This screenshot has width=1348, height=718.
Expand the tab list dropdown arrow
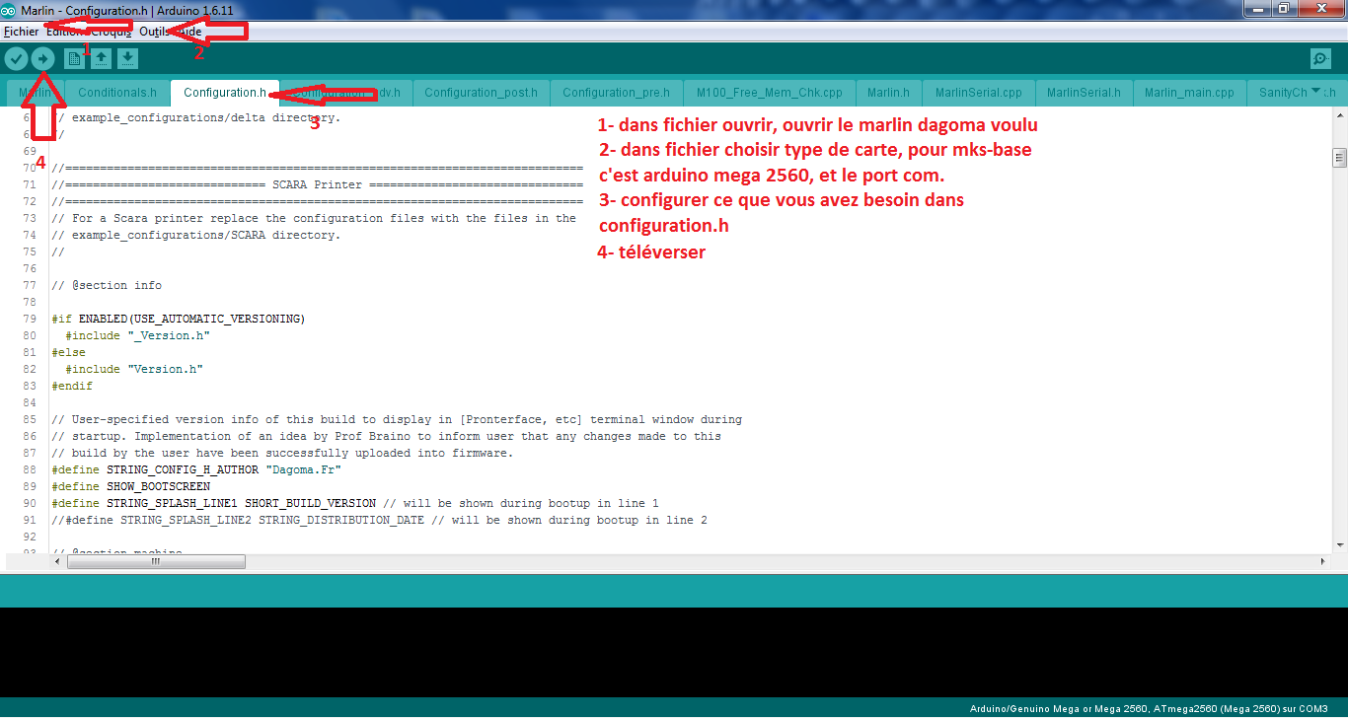(1315, 92)
